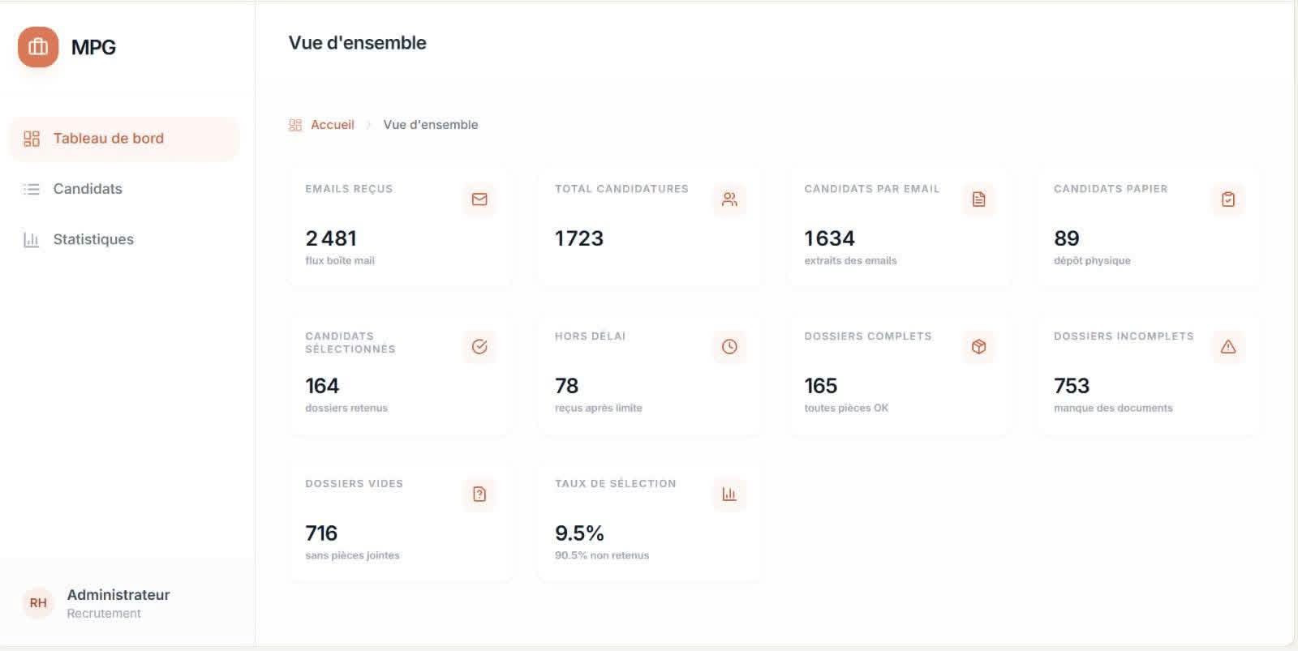Click the Vue d'ensemble breadcrumb item
1298x651 pixels.
430,125
